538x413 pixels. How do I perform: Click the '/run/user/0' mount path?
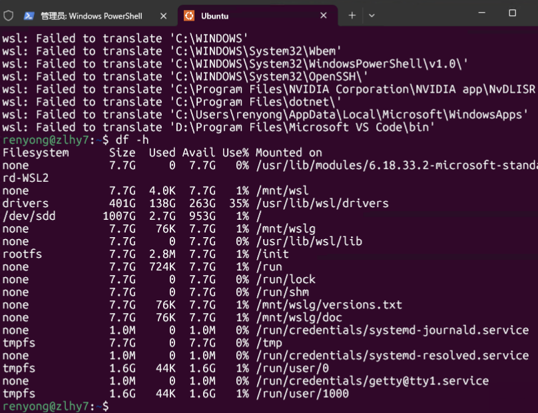pos(292,369)
